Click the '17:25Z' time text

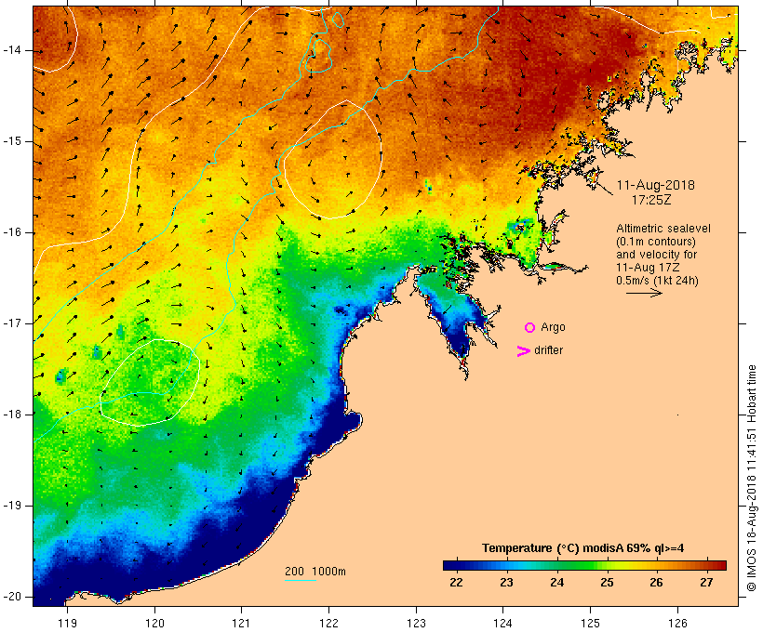pos(651,200)
